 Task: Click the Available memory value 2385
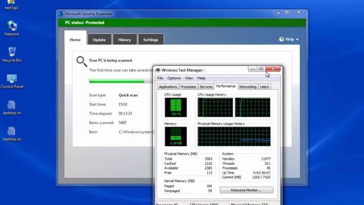[208, 168]
